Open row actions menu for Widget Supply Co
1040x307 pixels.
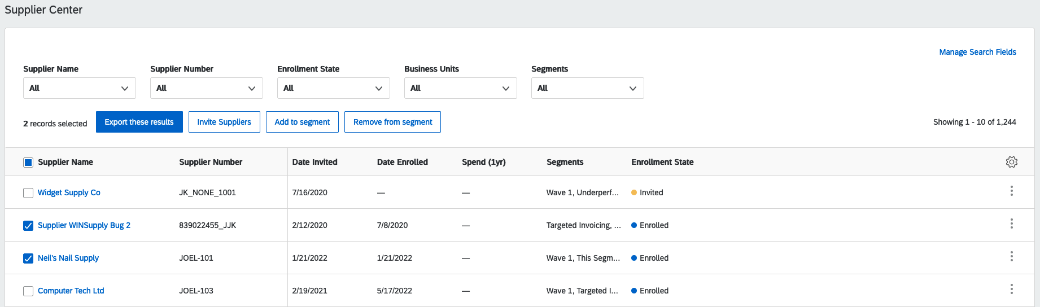click(x=1011, y=191)
